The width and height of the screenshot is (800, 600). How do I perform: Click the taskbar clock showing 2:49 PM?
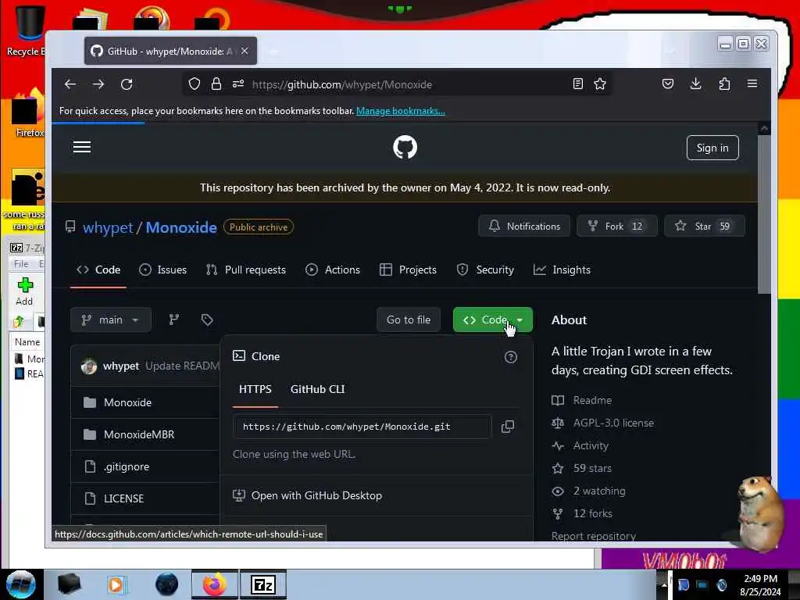[x=760, y=585]
